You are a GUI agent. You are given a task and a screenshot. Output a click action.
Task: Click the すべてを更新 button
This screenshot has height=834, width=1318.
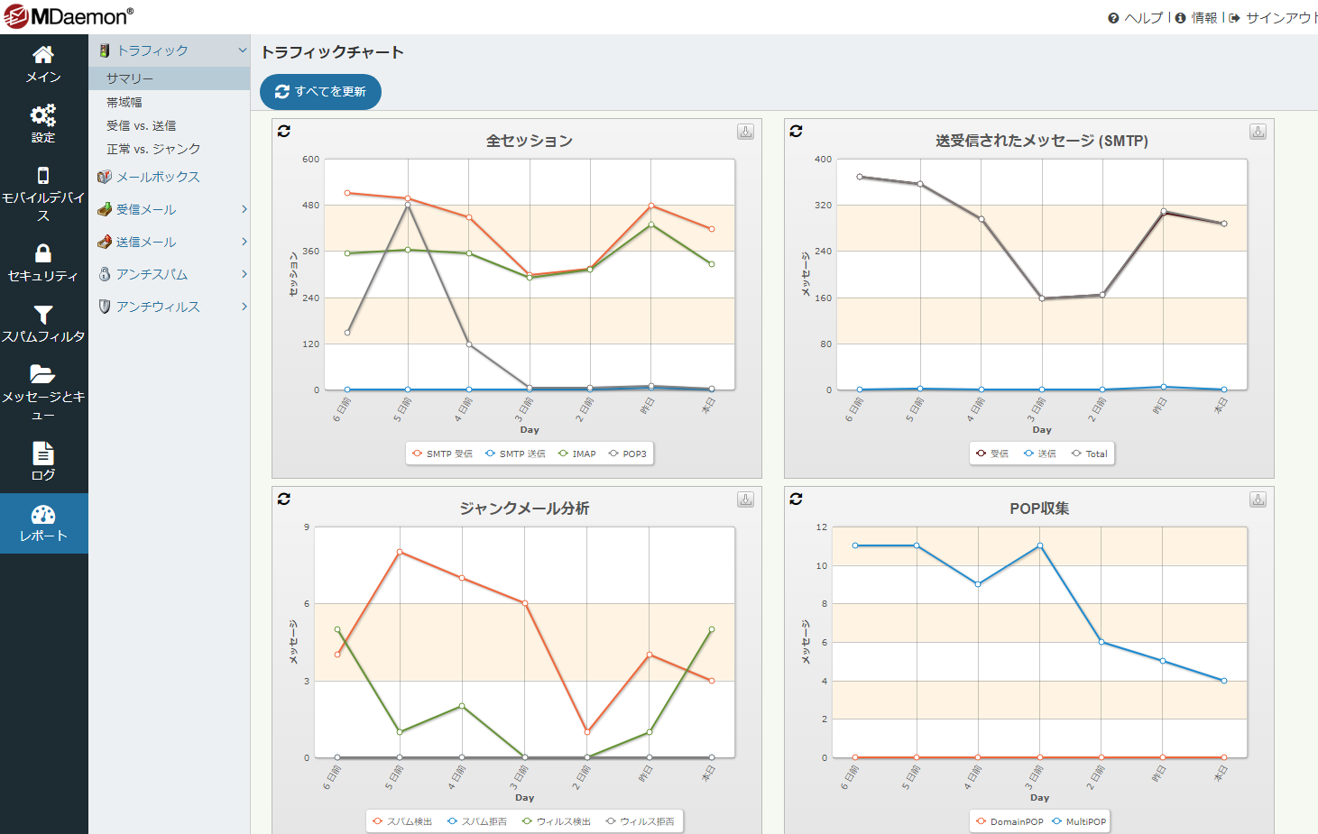point(320,92)
